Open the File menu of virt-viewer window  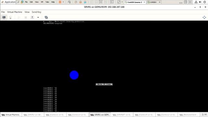click(x=3, y=12)
